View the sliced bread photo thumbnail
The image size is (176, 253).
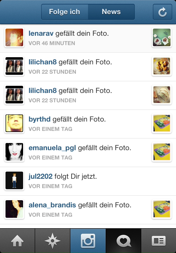point(162,95)
